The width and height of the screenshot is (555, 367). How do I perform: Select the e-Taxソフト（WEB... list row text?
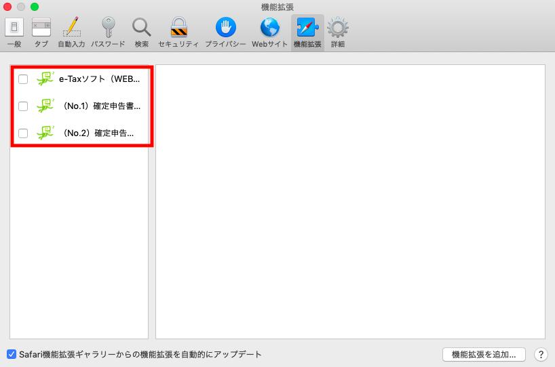click(100, 79)
